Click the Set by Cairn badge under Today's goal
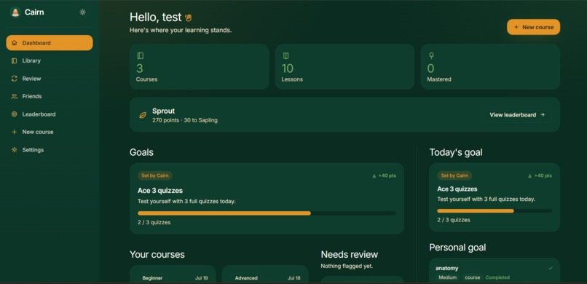Viewport: 587px width, 284px height. point(454,175)
